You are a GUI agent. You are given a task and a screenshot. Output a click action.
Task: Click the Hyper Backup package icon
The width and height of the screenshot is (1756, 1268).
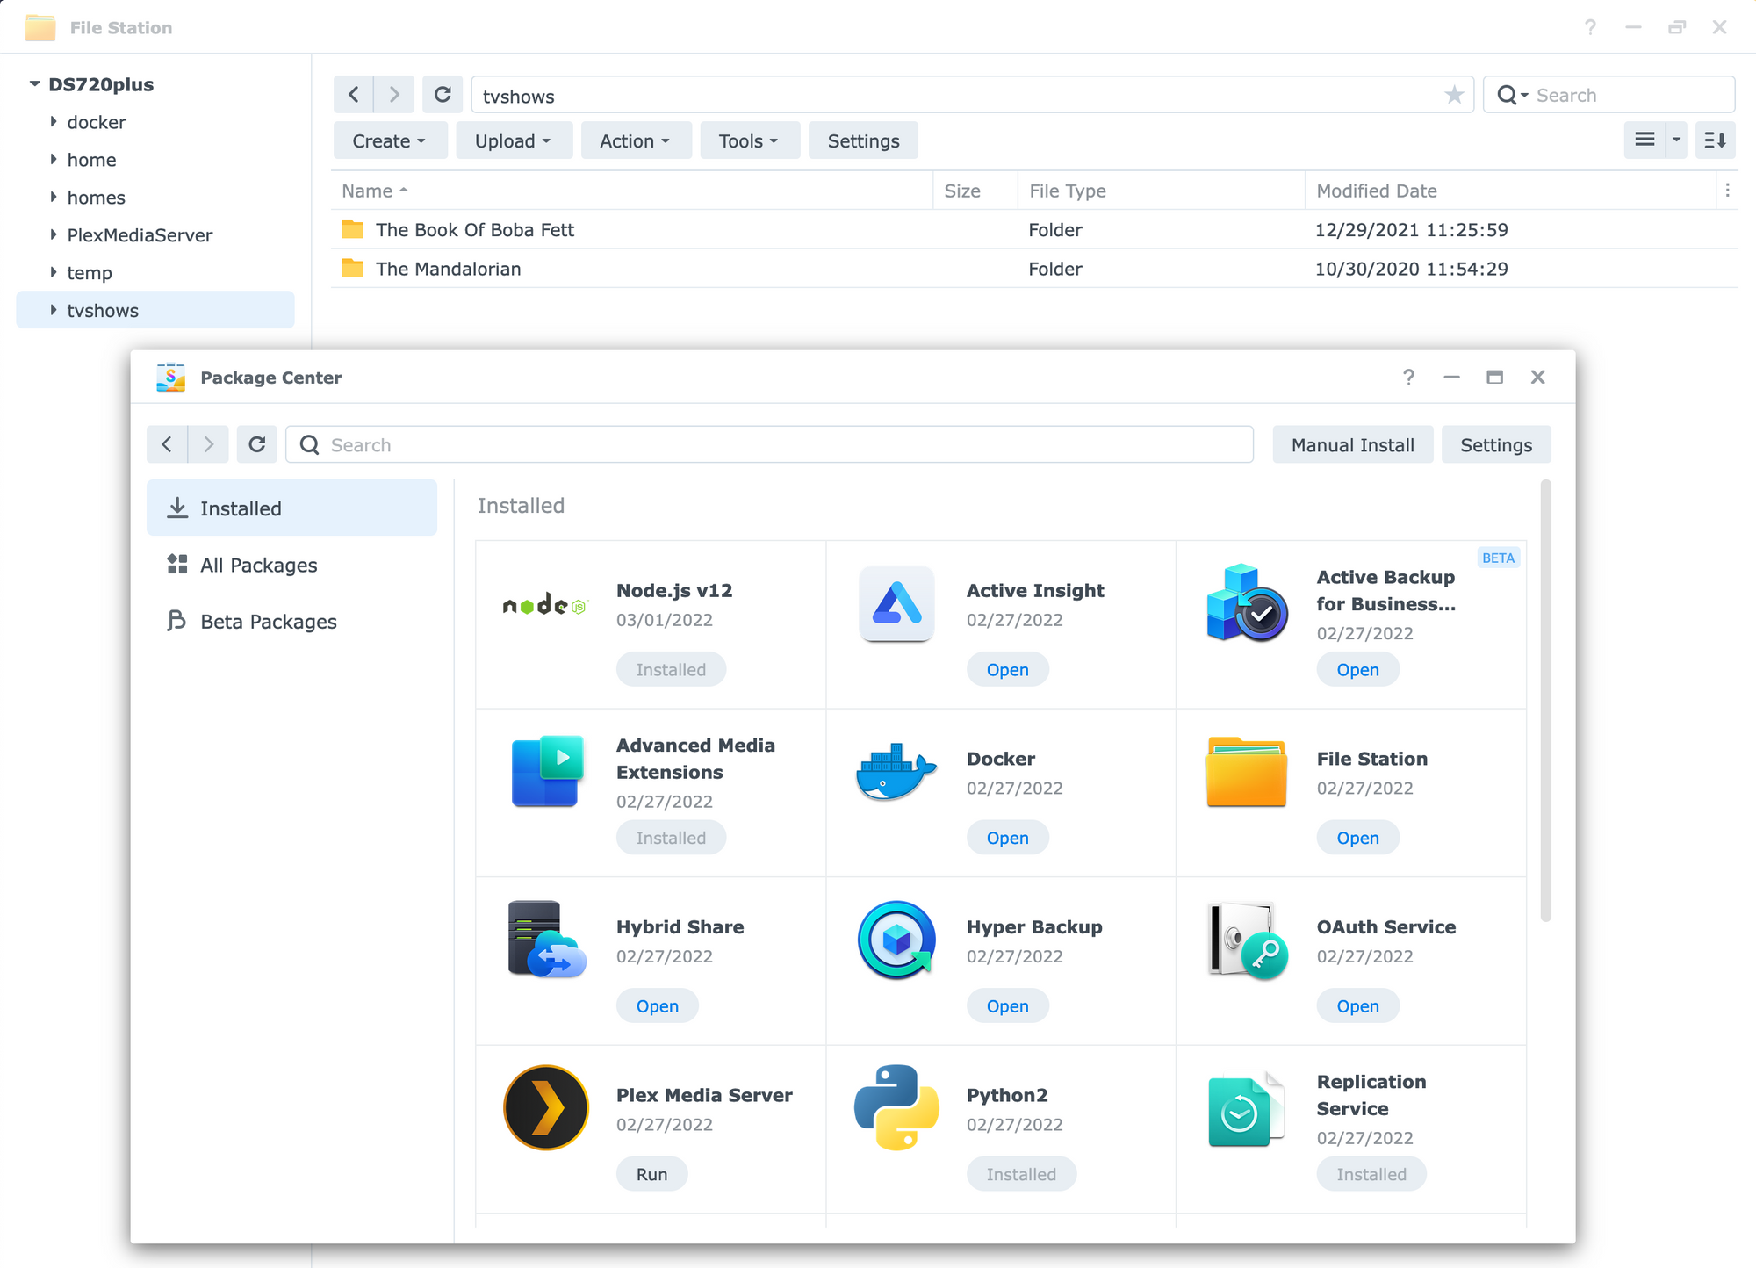click(896, 940)
